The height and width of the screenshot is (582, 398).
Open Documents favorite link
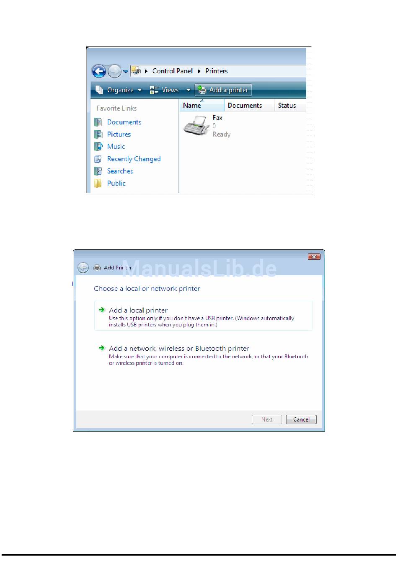coord(124,122)
